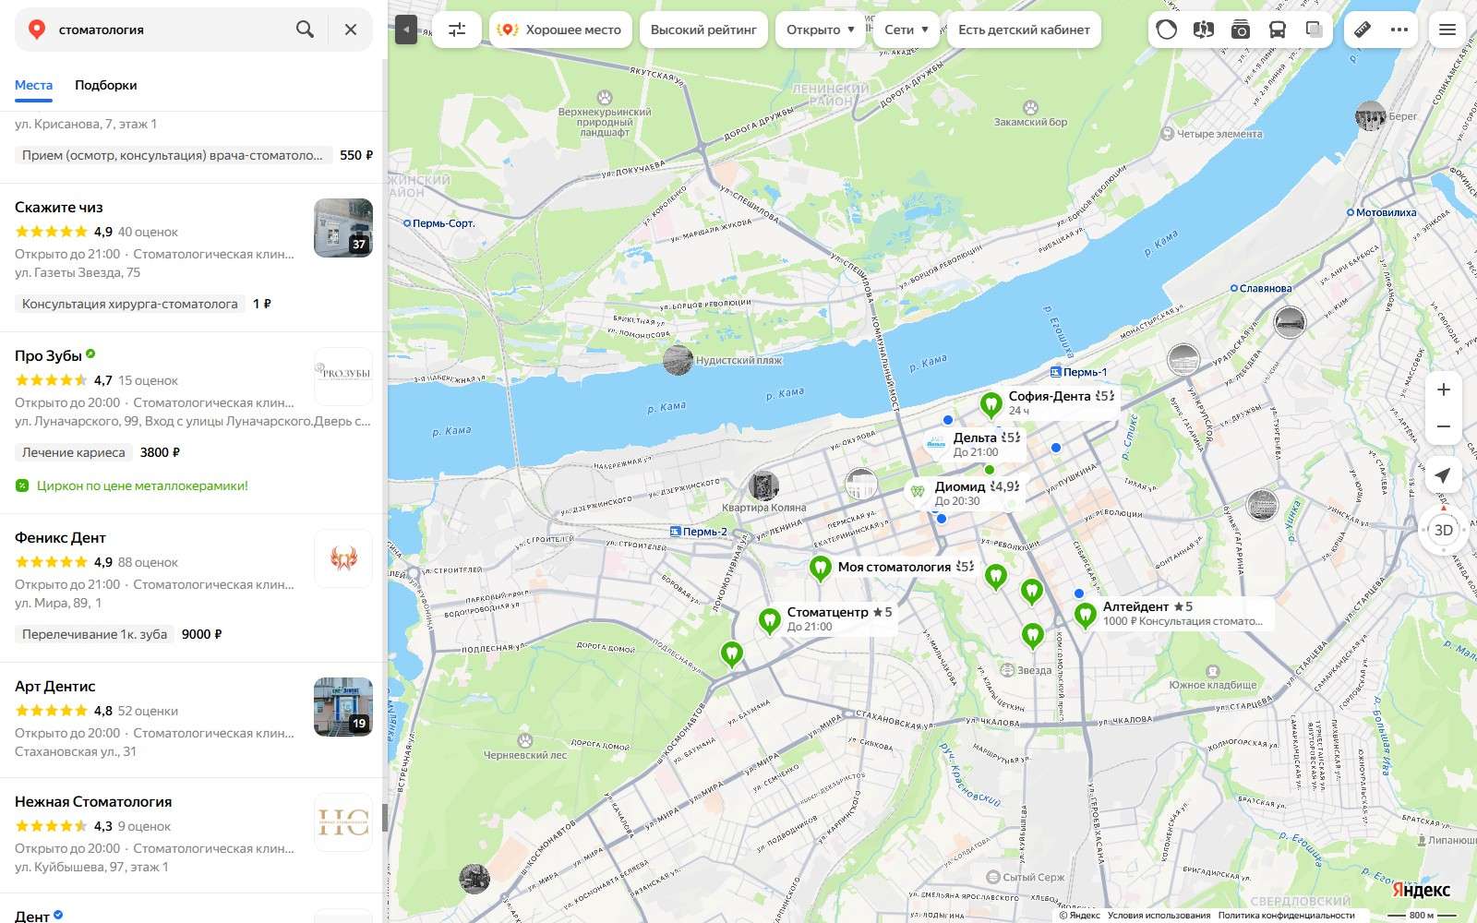1477x923 pixels.
Task: Toggle the traffic layer icon
Action: (1167, 30)
